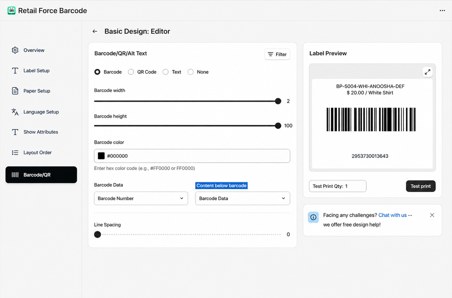Dismiss the design help banner
The width and height of the screenshot is (452, 298).
point(432,215)
